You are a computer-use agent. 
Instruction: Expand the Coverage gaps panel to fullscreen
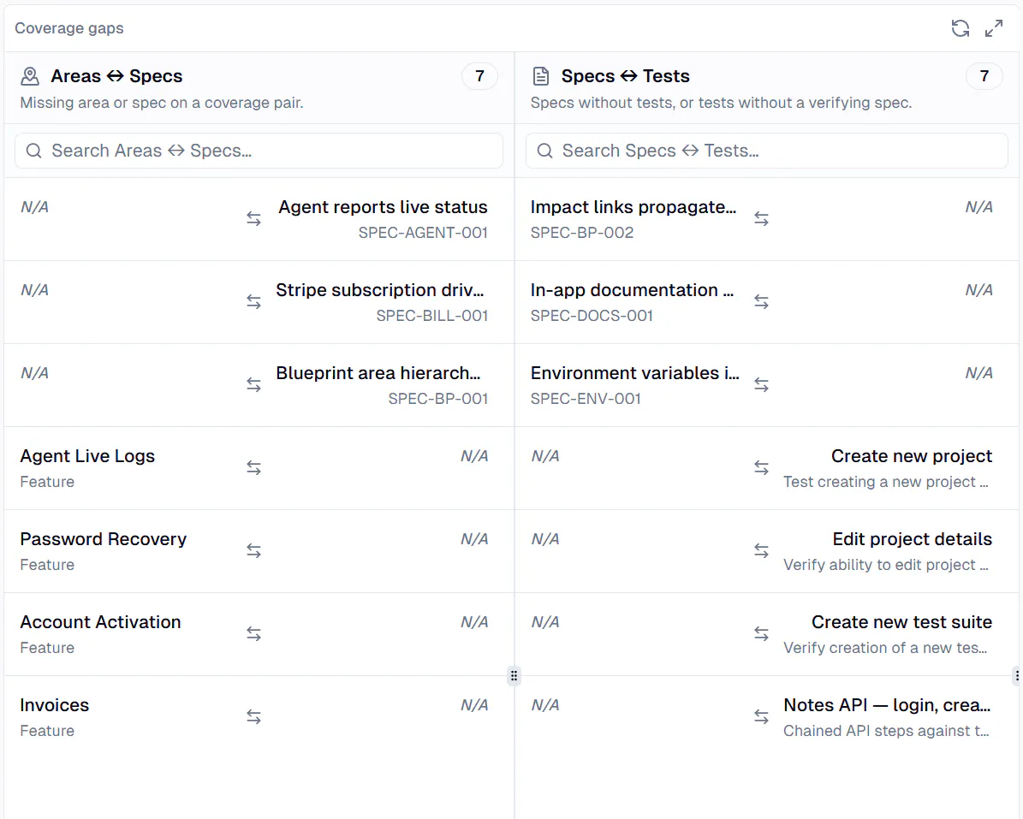(x=994, y=28)
